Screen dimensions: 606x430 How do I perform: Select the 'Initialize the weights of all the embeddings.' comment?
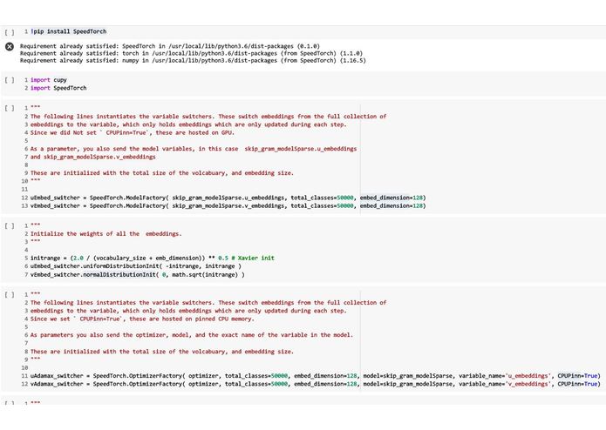point(106,233)
